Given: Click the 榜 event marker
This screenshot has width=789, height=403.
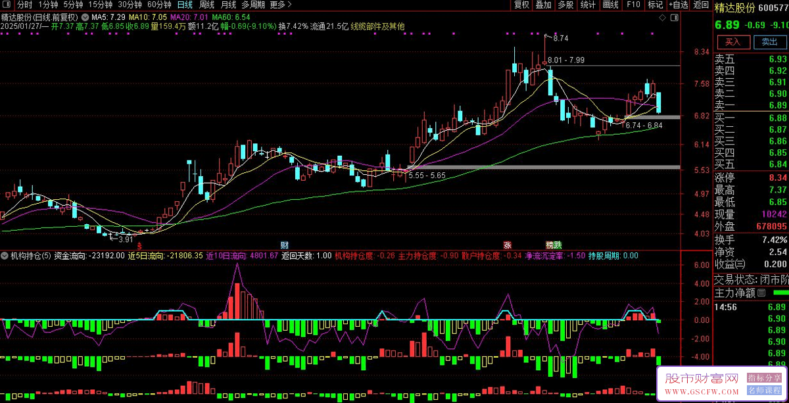Looking at the screenshot, I should 550,245.
